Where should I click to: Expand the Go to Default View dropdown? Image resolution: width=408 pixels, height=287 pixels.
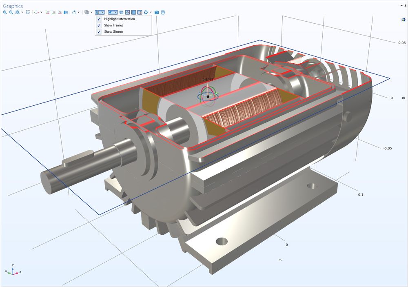pyautogui.click(x=40, y=12)
